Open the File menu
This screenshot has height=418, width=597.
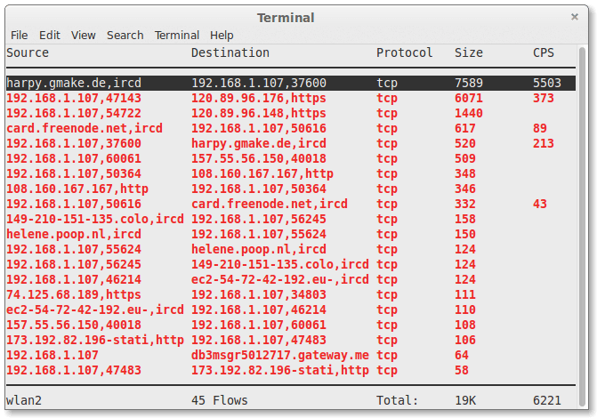click(x=19, y=36)
